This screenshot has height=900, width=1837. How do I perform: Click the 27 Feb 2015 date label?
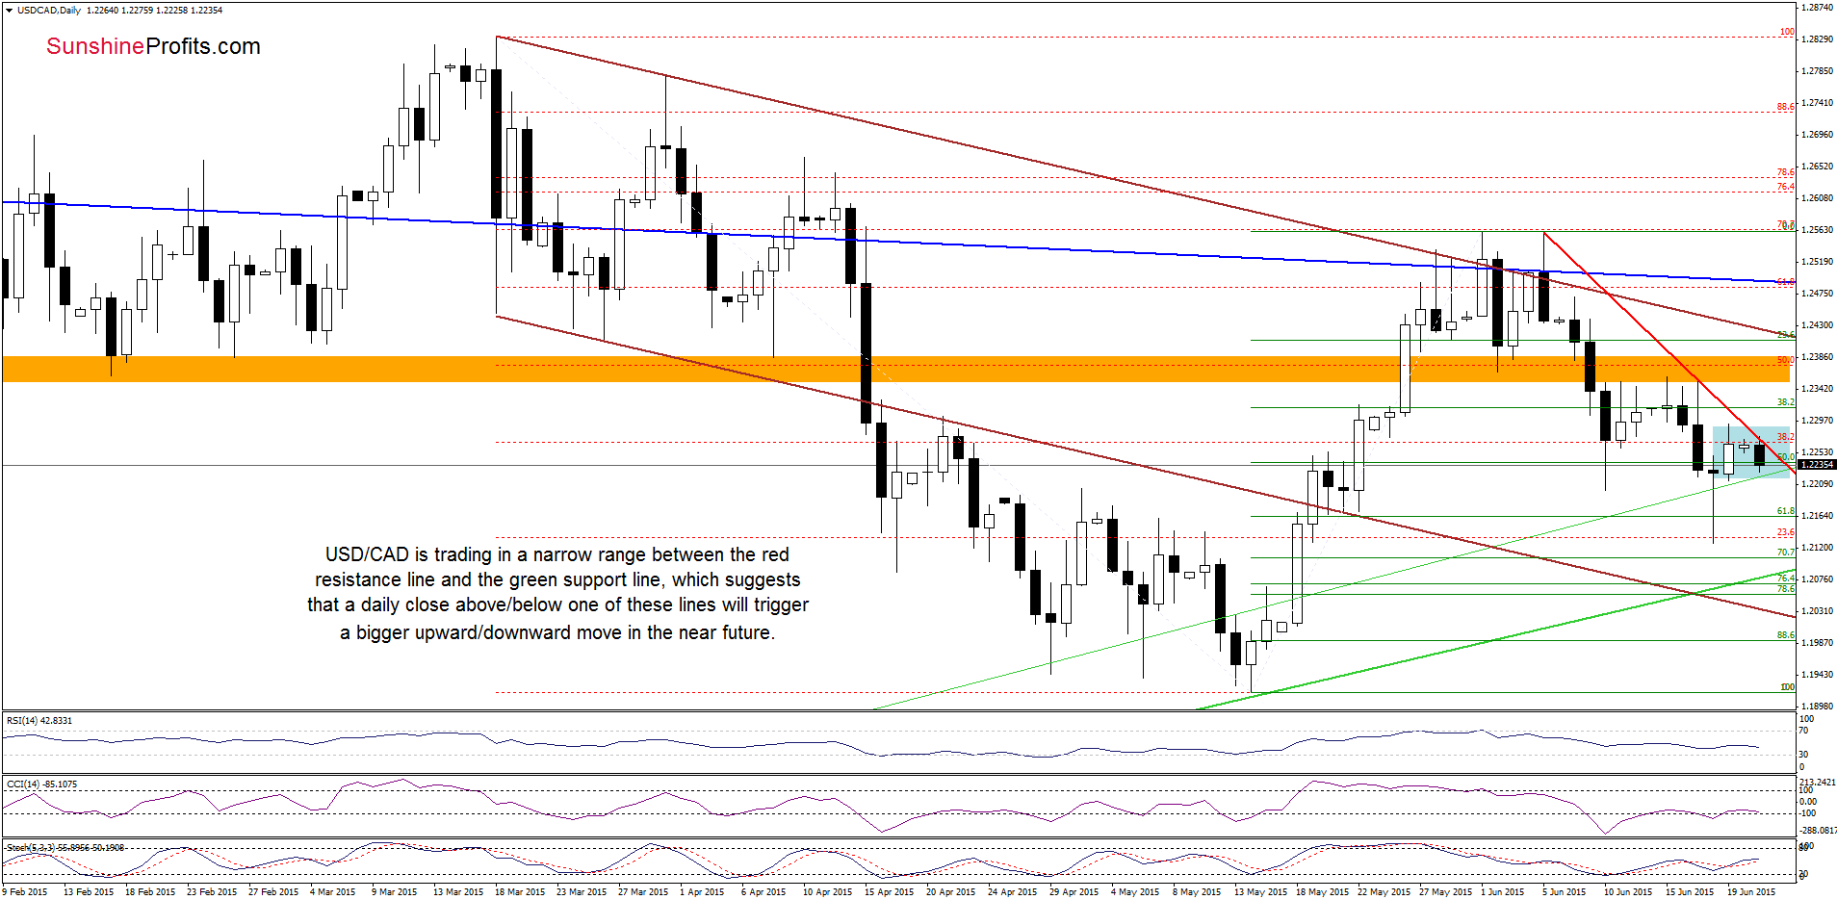(x=273, y=891)
